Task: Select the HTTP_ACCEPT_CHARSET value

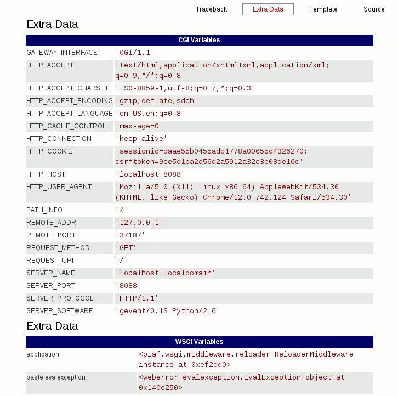Action: 185,88
